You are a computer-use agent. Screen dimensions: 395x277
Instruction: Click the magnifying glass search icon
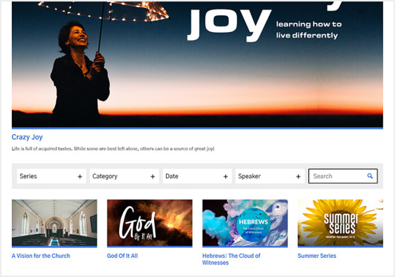[x=370, y=176]
